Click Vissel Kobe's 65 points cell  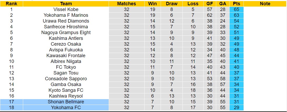pyautogui.click(x=236, y=9)
